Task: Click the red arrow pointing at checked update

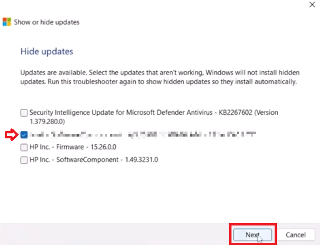Action: (10, 135)
